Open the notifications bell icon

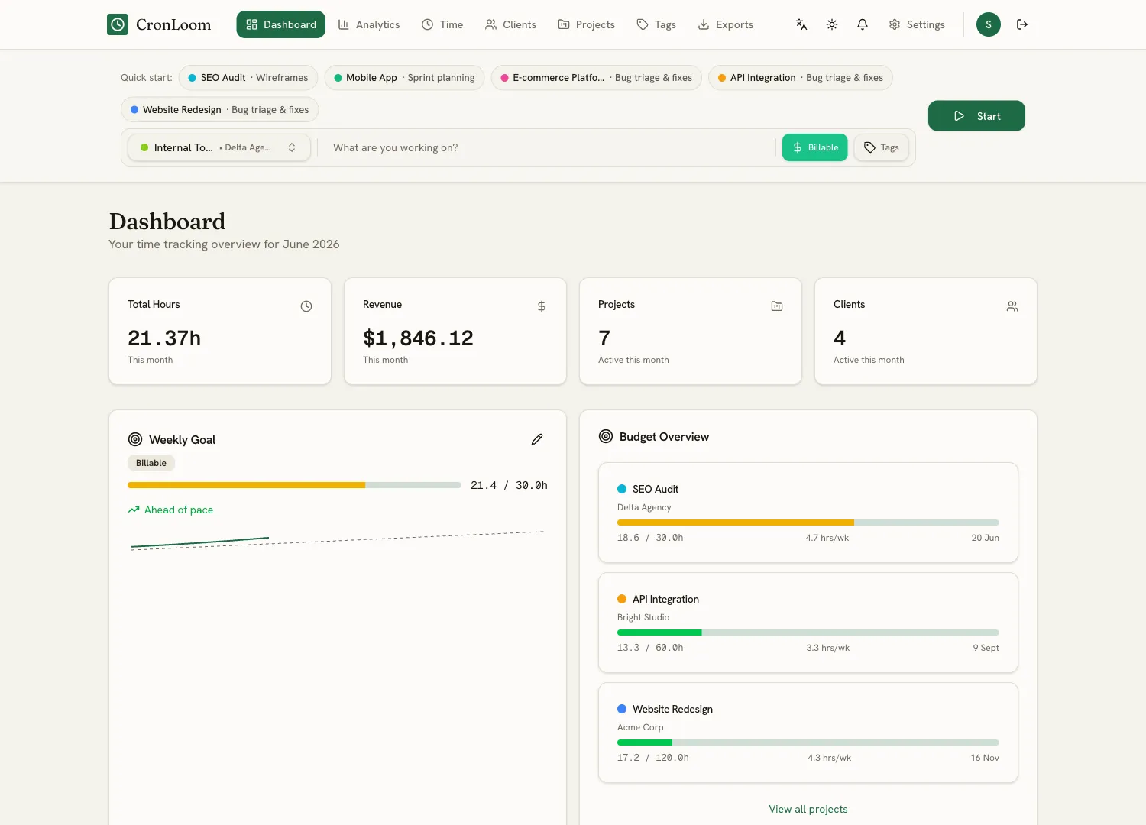(863, 24)
